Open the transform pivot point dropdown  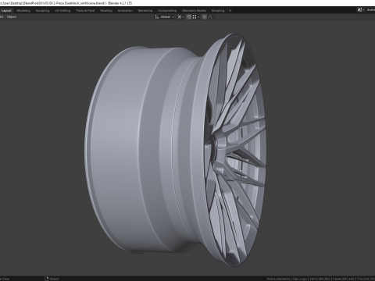tap(180, 17)
